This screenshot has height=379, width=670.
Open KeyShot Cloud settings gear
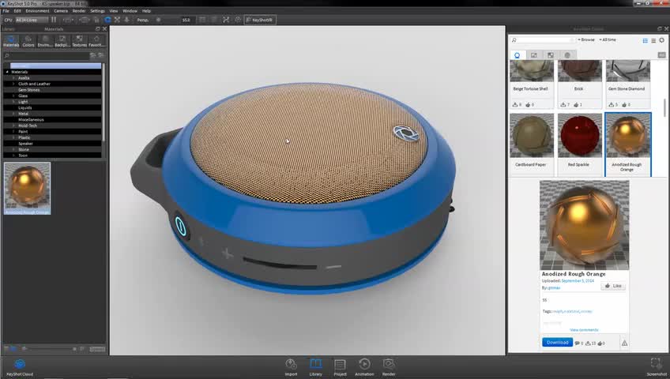(x=662, y=40)
